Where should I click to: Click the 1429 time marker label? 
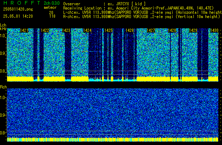point(193,30)
